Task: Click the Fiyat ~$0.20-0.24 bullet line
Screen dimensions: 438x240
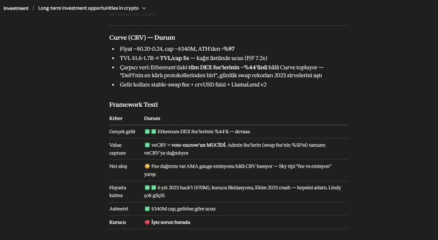Action: (x=177, y=49)
